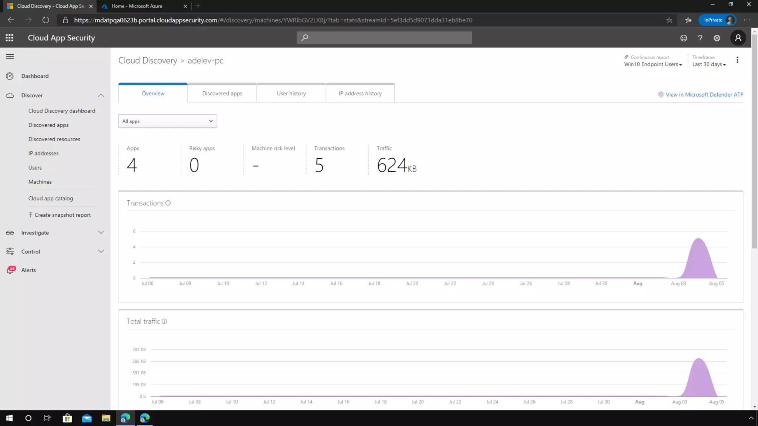Open the feedback smiley icon
This screenshot has height=426, width=758.
(x=684, y=38)
